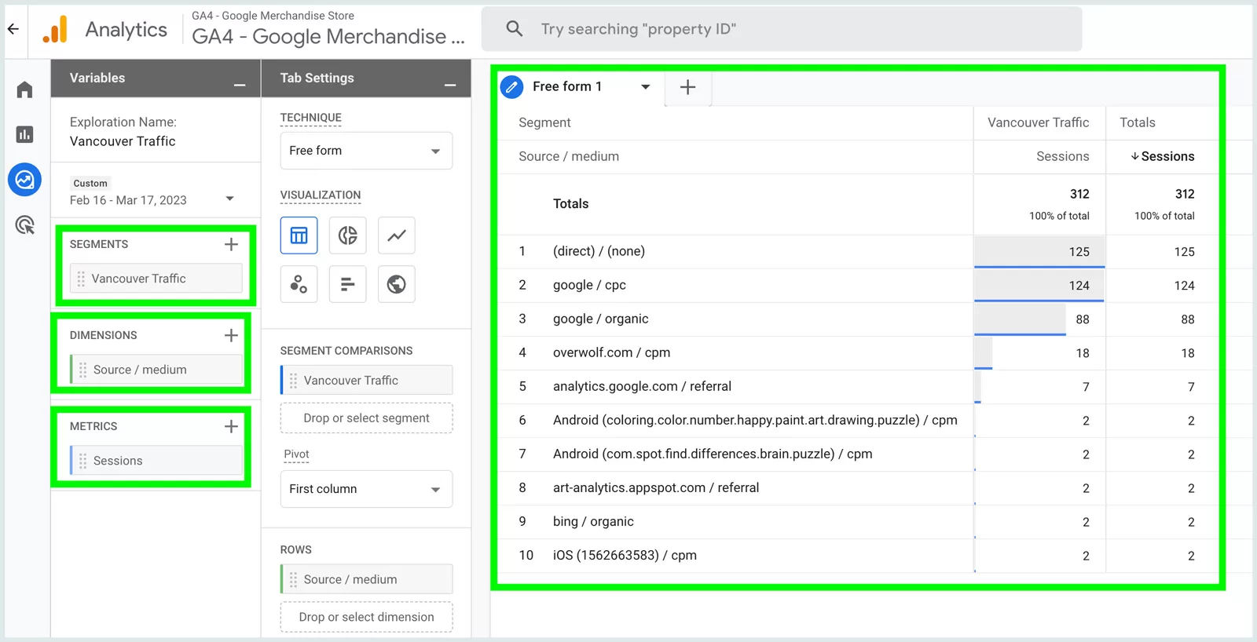Click the Sessions sort arrow in Totals

[x=1135, y=156]
